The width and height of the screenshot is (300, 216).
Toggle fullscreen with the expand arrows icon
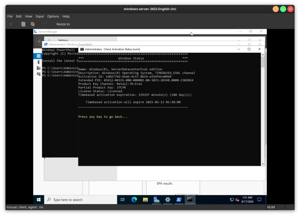tap(45, 24)
